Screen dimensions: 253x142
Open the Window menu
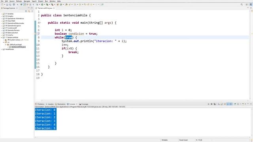coord(53,1)
